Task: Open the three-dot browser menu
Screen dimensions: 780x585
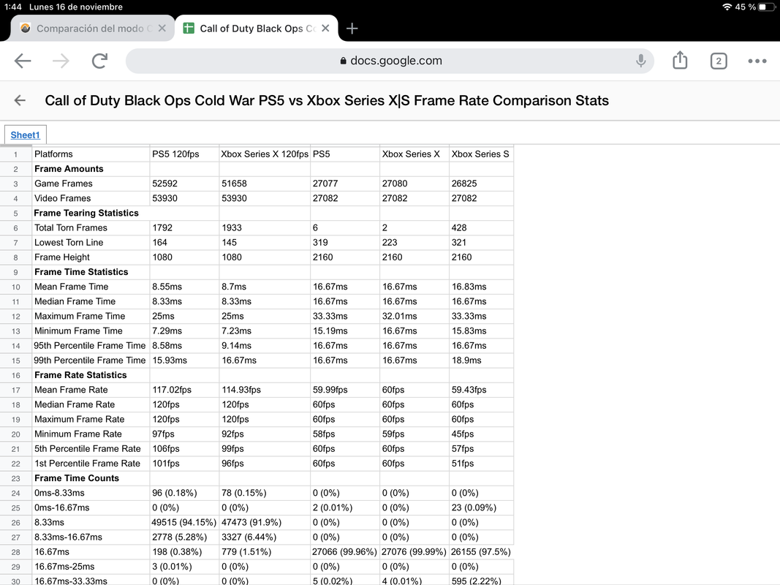Action: (757, 61)
